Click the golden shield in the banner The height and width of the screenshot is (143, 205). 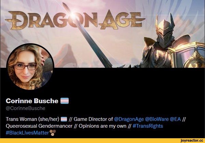point(189,55)
